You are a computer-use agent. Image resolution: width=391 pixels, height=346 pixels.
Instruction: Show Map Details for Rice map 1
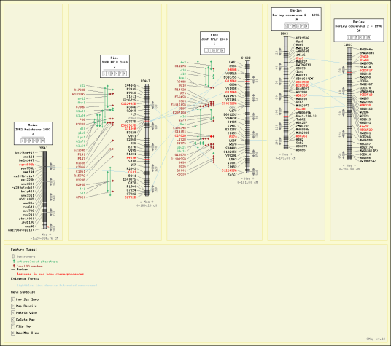[x=211, y=50]
